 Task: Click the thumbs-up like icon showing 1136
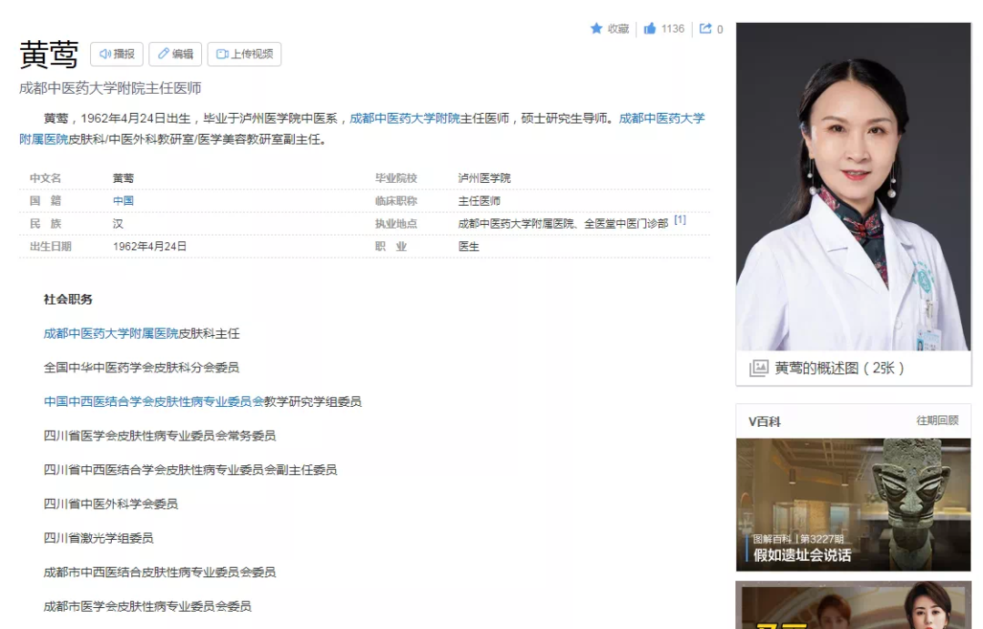[x=650, y=29]
